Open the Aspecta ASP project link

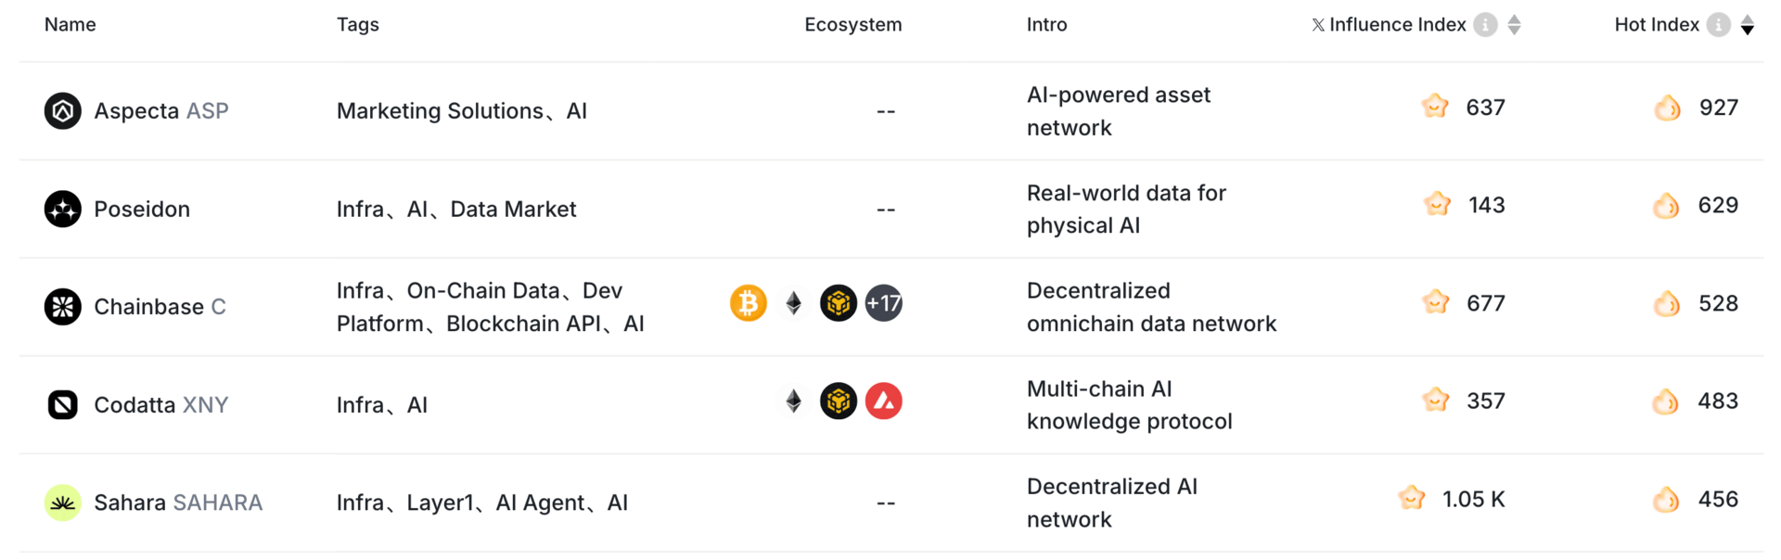pyautogui.click(x=161, y=111)
